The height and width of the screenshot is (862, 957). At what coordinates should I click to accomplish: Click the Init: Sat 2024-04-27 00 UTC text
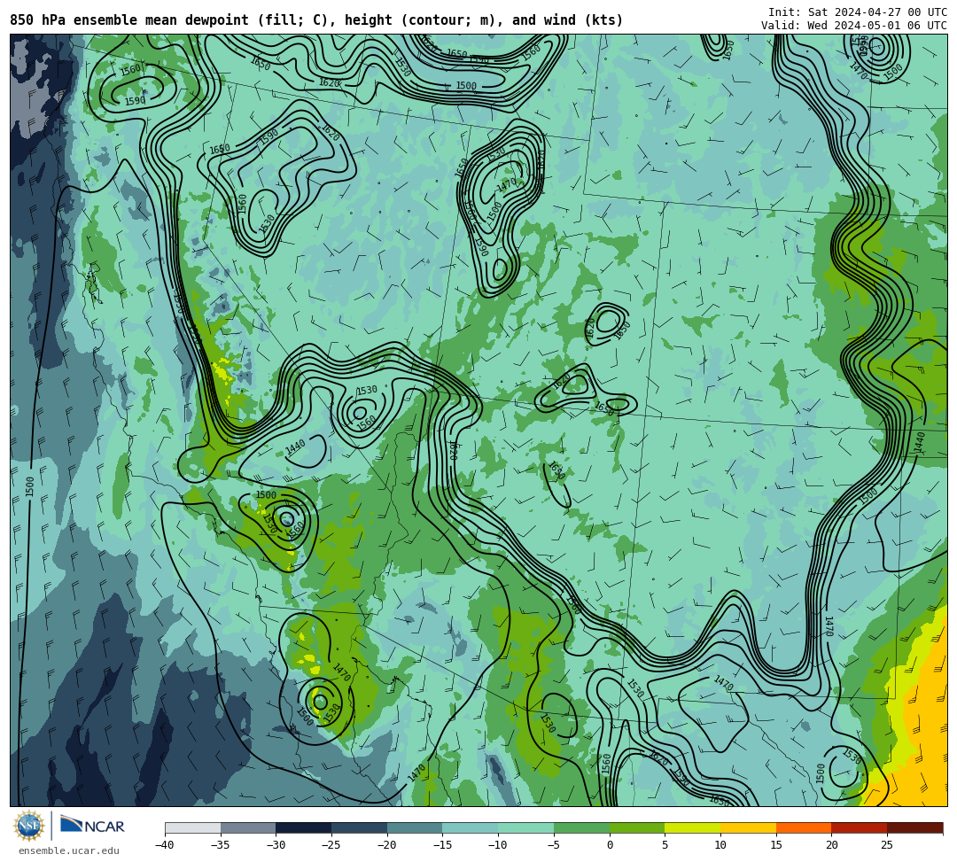(858, 12)
